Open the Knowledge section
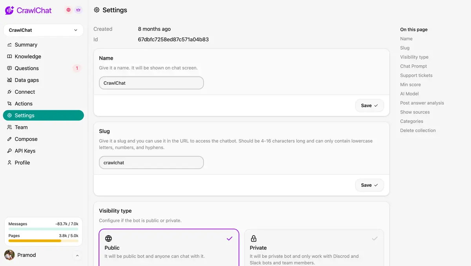Viewport: 471px width, 266px height. (x=27, y=56)
